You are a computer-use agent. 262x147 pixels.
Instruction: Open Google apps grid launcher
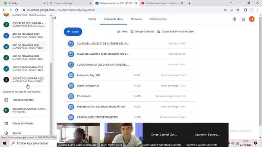[x=244, y=19]
